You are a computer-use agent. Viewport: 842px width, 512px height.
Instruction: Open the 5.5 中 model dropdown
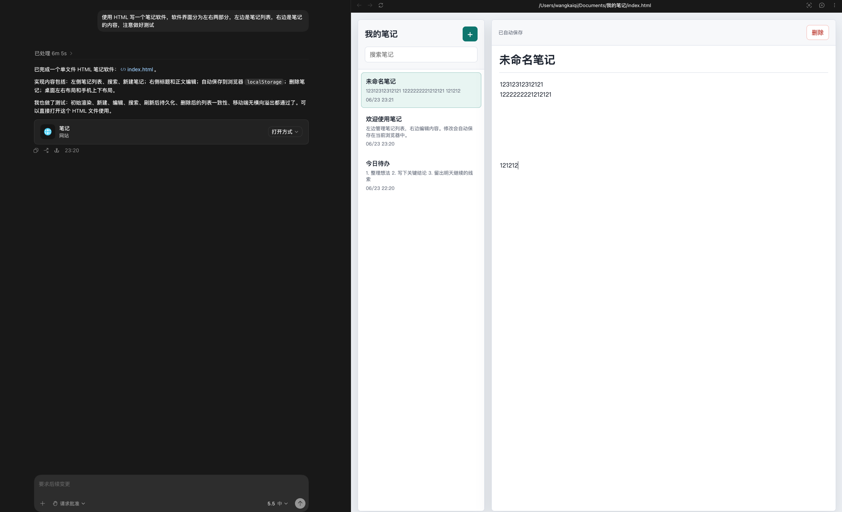tap(277, 503)
